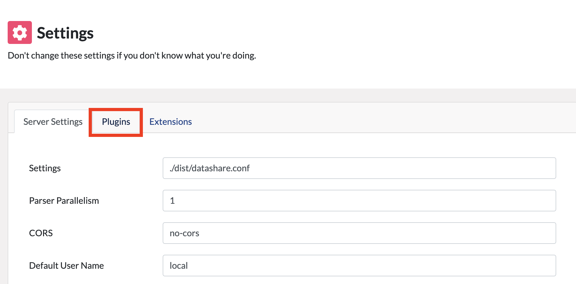Click the Default User Name field

pyautogui.click(x=359, y=266)
